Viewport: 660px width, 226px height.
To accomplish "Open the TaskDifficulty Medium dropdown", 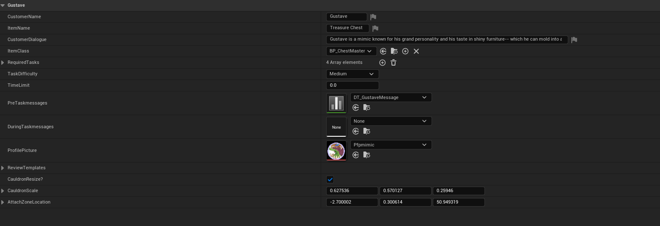I will (352, 74).
